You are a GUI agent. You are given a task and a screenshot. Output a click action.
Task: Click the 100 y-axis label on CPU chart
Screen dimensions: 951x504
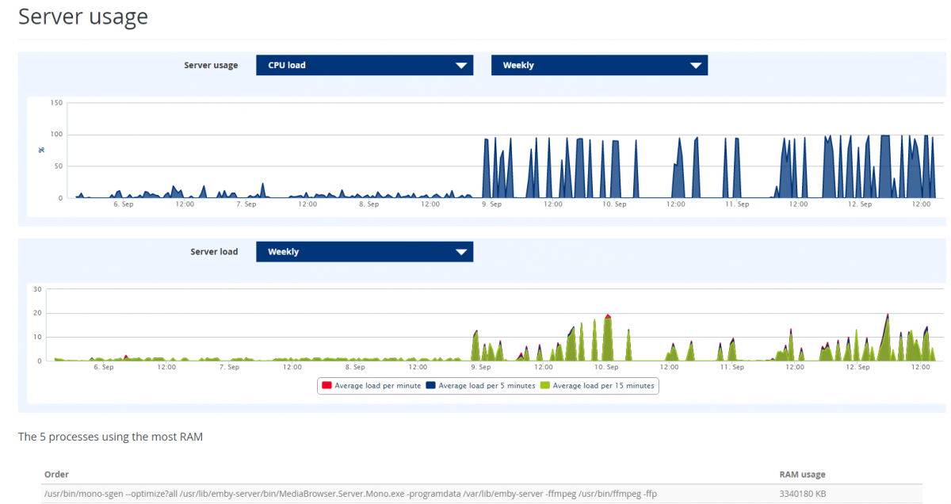56,134
